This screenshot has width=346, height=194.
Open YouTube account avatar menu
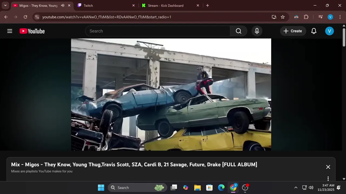click(x=329, y=31)
